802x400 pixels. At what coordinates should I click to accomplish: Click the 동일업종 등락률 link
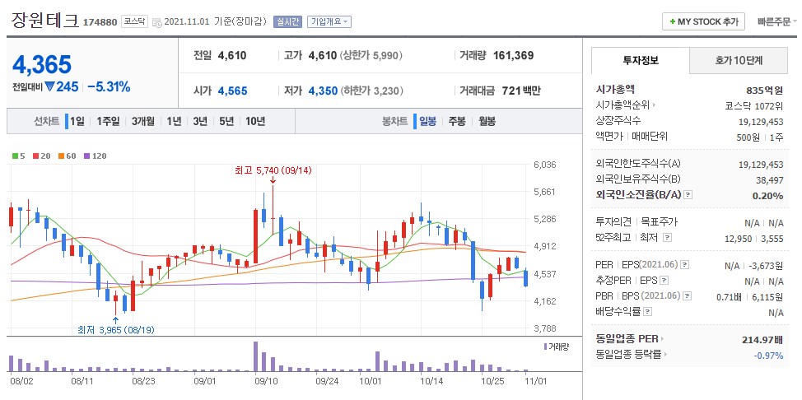click(628, 353)
